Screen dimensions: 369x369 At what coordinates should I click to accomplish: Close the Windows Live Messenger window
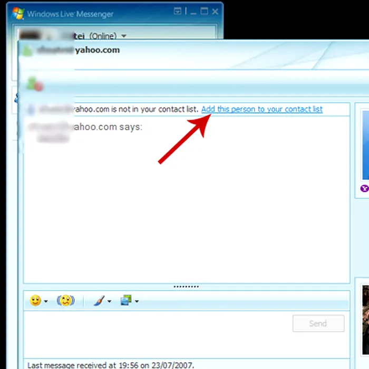215,11
